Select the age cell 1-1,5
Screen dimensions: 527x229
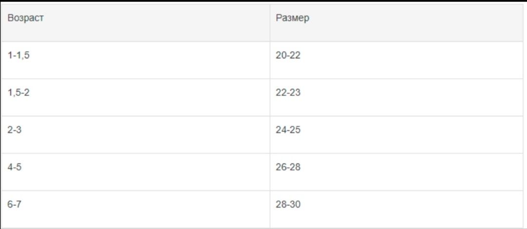(x=135, y=60)
